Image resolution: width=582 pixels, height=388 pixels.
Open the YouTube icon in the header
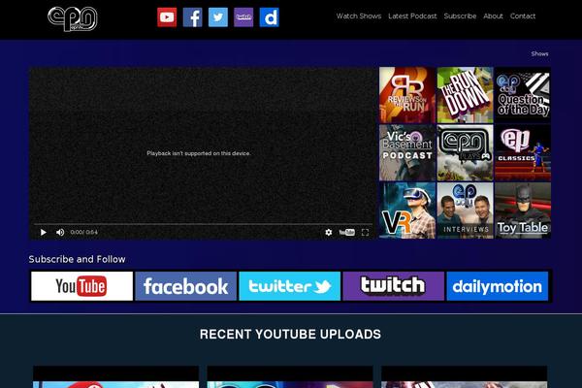click(167, 17)
